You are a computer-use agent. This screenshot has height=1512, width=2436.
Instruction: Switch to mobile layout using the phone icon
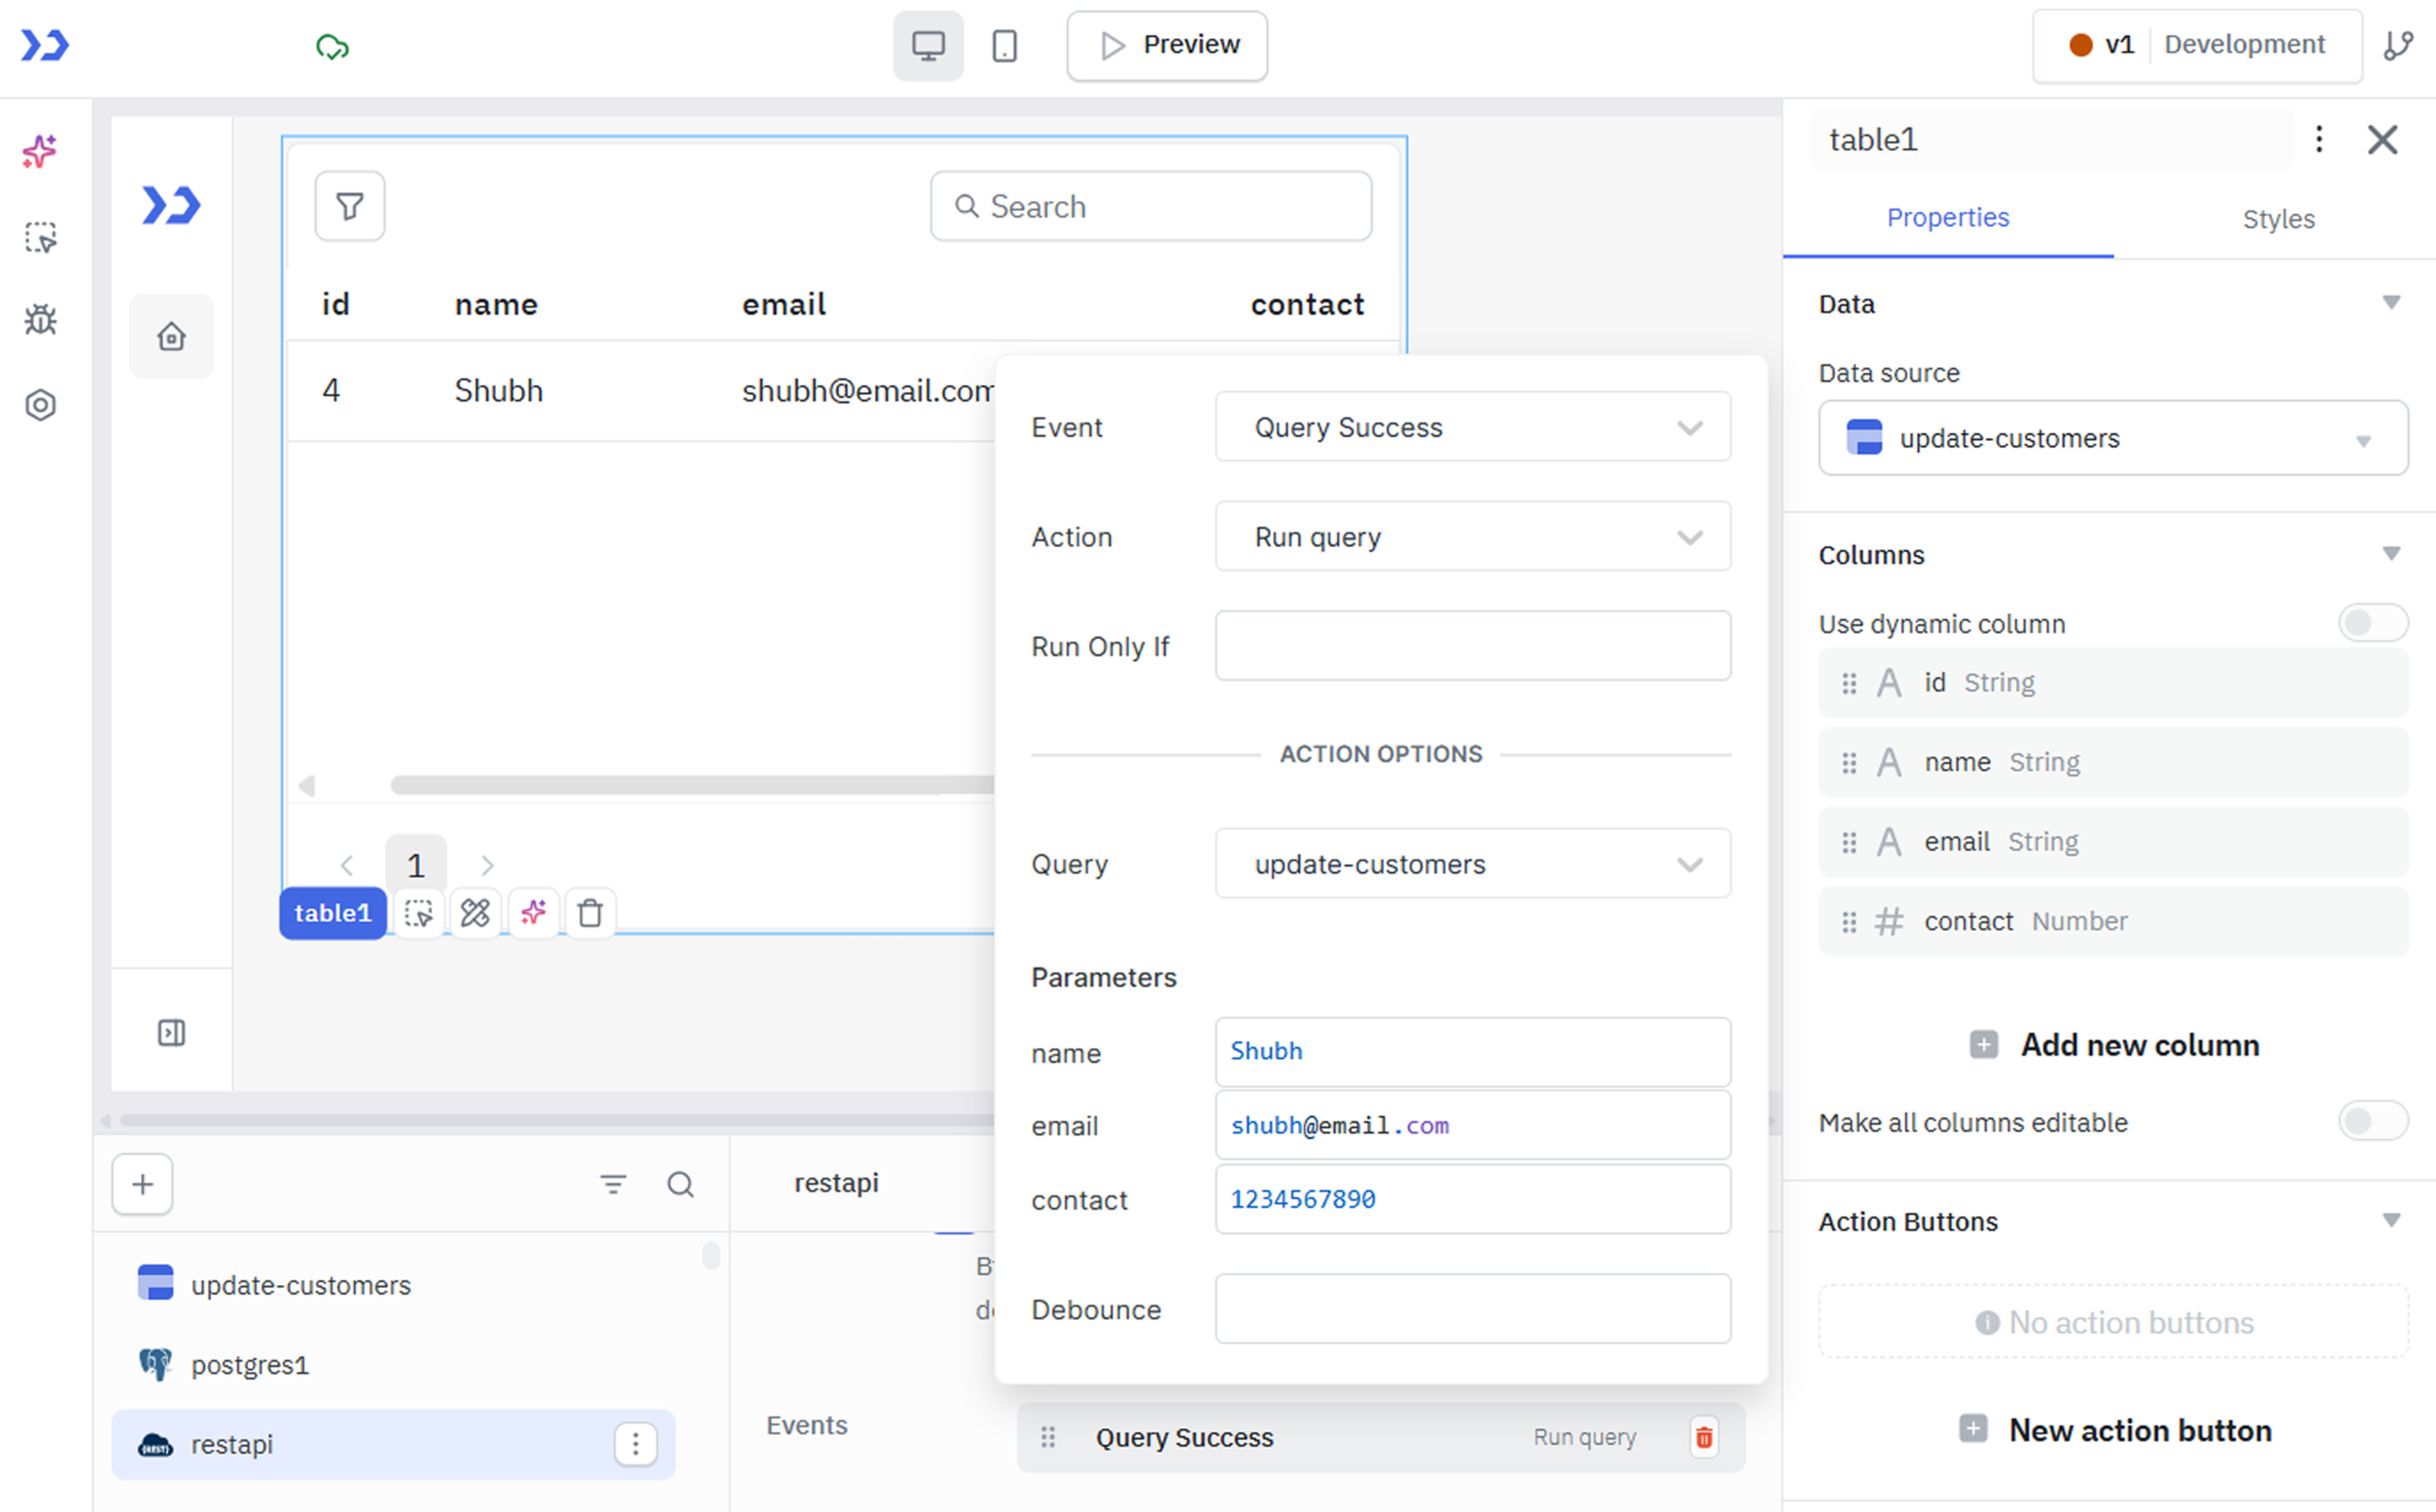pos(1004,45)
